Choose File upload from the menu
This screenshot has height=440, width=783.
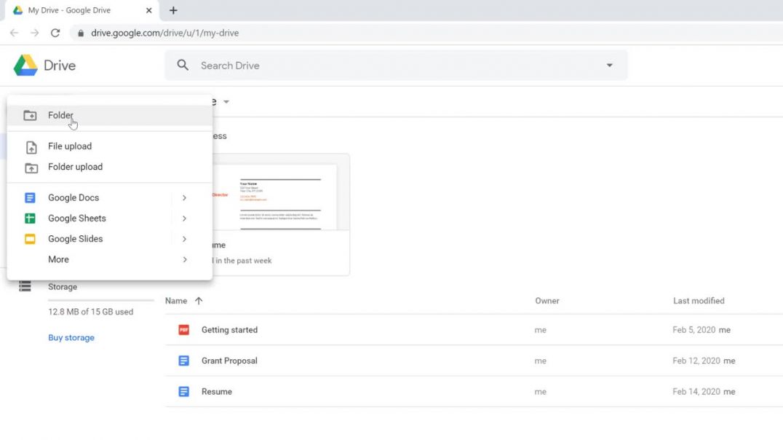pos(109,146)
